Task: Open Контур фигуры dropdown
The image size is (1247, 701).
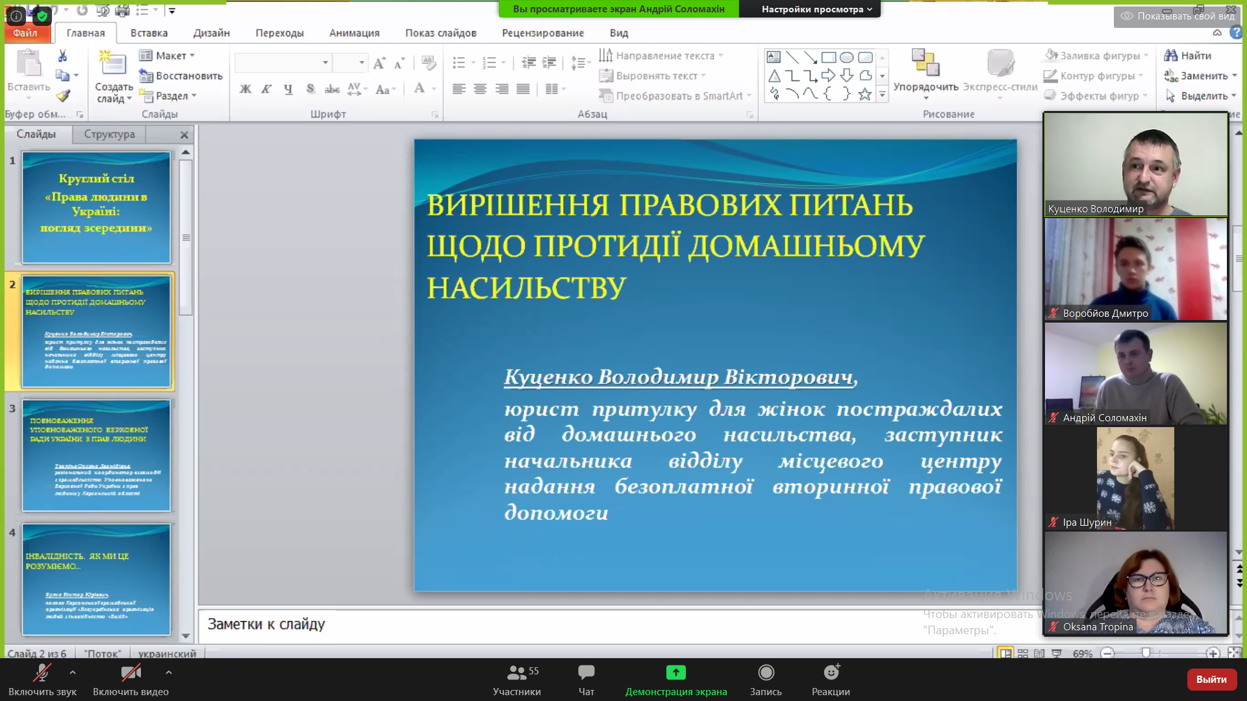Action: [1093, 76]
